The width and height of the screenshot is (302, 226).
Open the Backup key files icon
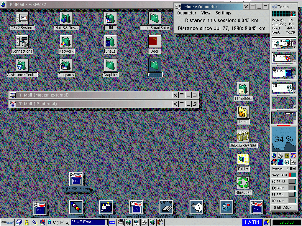click(x=243, y=136)
